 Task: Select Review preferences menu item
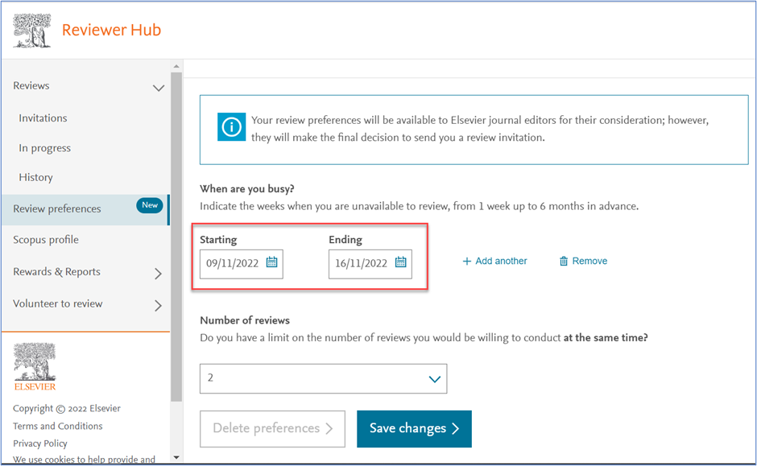pyautogui.click(x=85, y=209)
